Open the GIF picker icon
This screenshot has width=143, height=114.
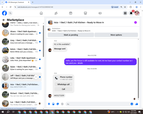click(x=62, y=104)
